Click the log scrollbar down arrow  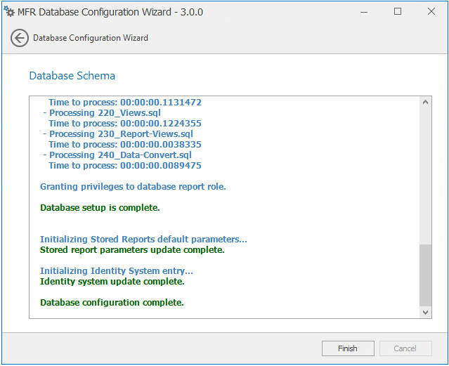(x=426, y=312)
